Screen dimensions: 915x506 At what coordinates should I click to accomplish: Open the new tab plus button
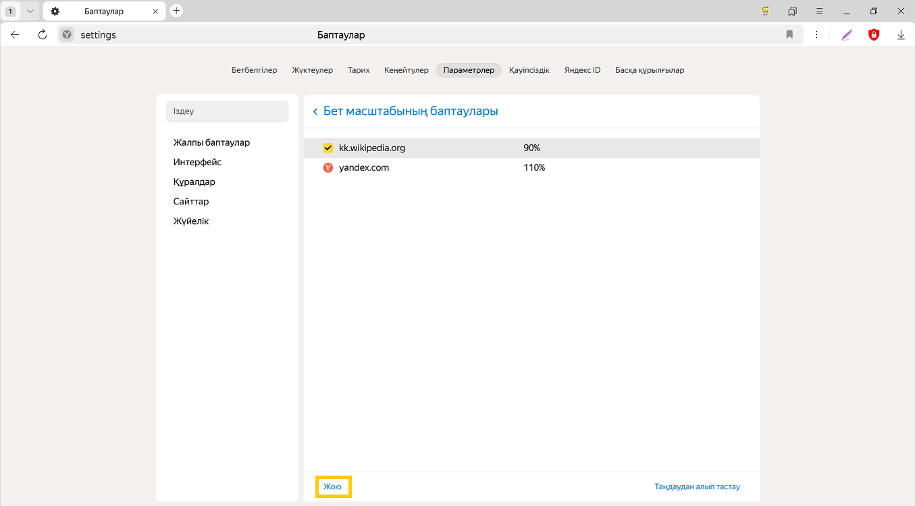pos(176,11)
